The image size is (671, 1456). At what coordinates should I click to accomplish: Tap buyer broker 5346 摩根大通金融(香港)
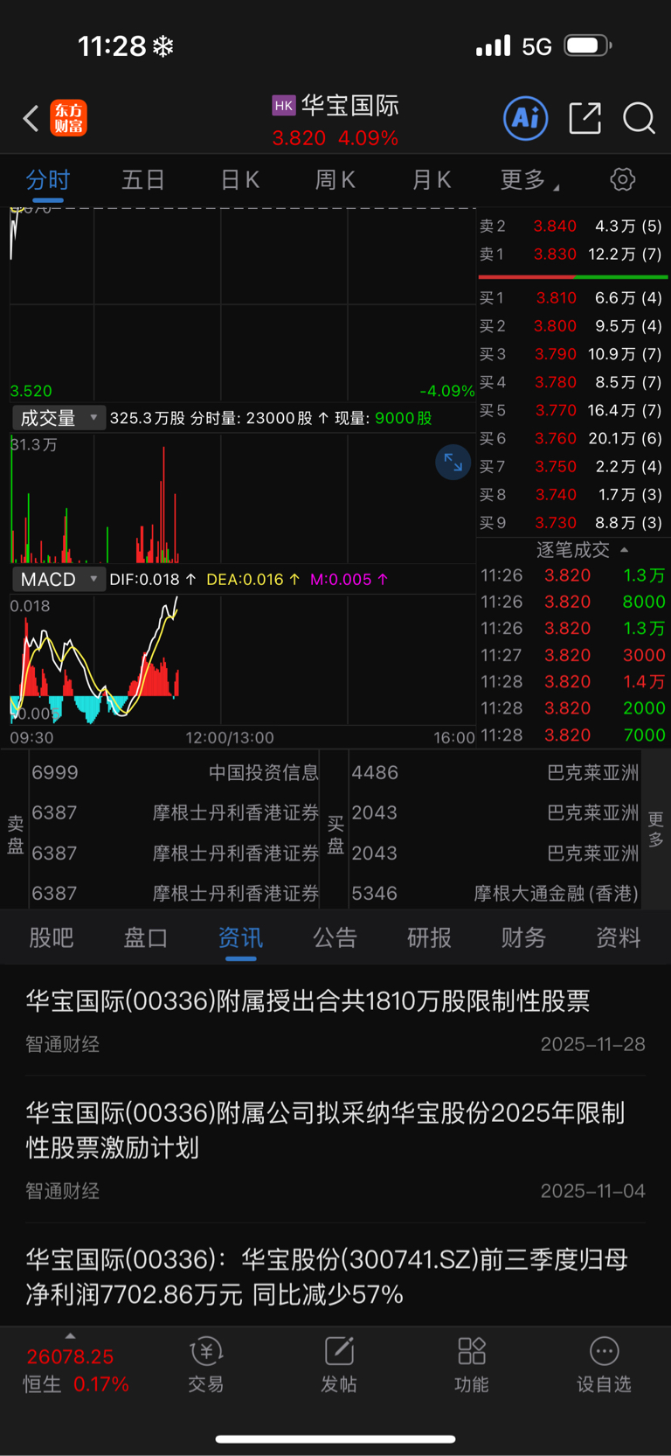point(495,893)
